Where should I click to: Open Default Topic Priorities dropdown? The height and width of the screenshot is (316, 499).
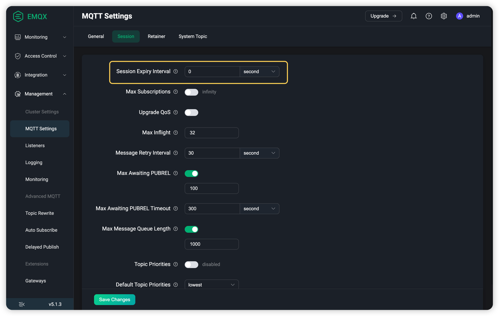pos(212,284)
